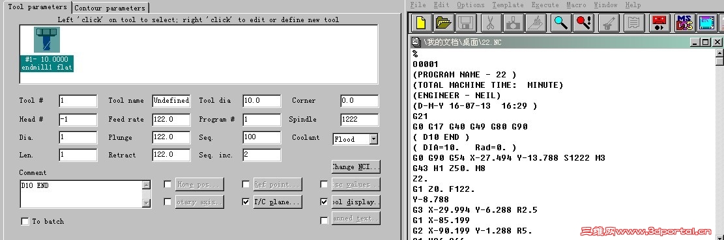
Task: Click the Plunge rate field
Action: tap(171, 137)
